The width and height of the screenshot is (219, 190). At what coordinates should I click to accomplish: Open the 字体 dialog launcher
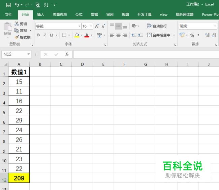[105, 45]
